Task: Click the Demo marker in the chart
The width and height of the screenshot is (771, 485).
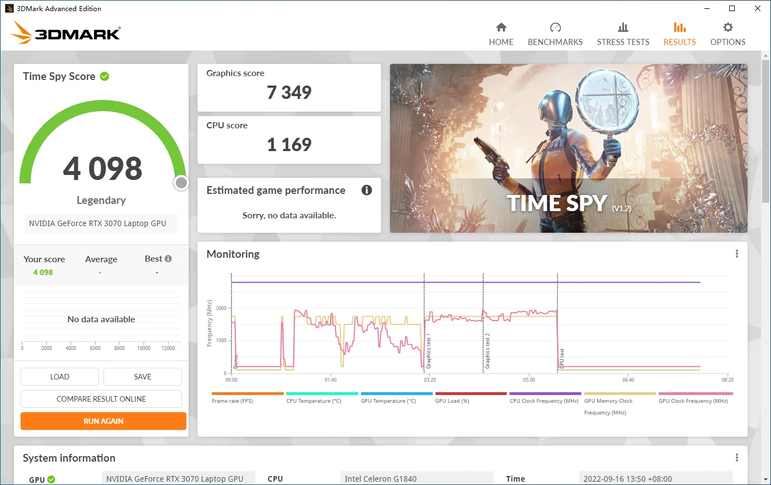Action: (236, 362)
